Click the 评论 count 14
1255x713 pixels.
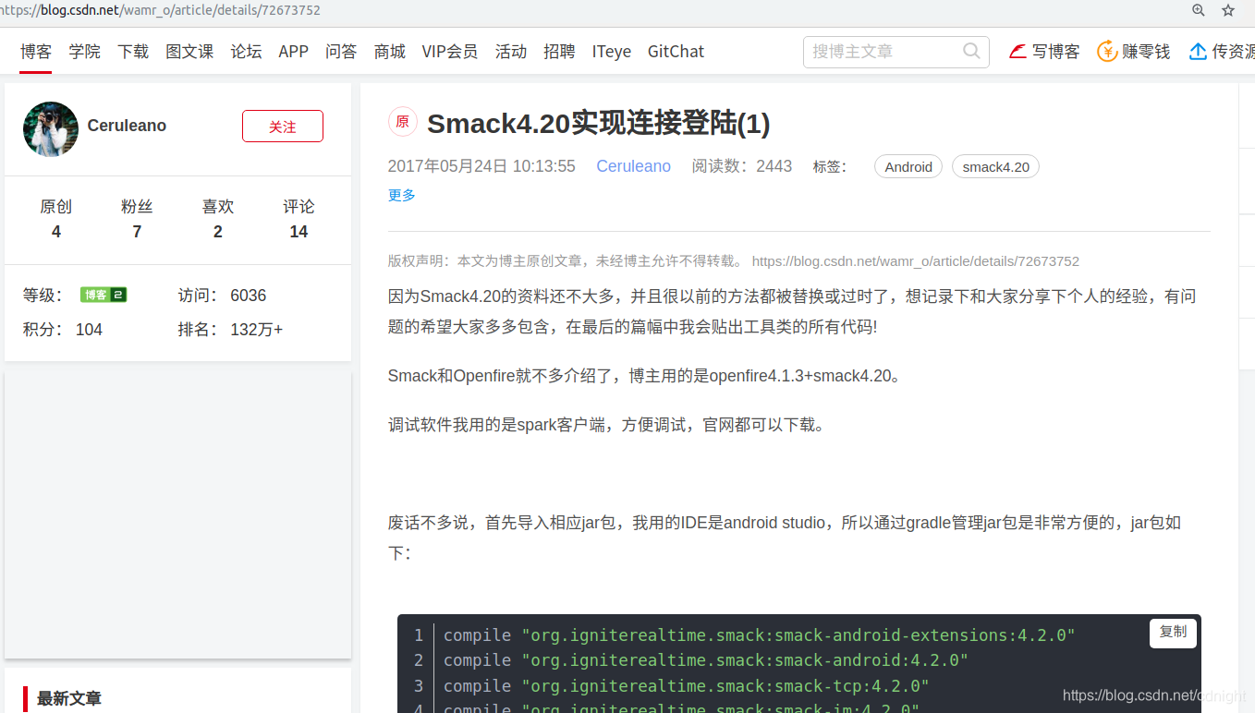299,232
